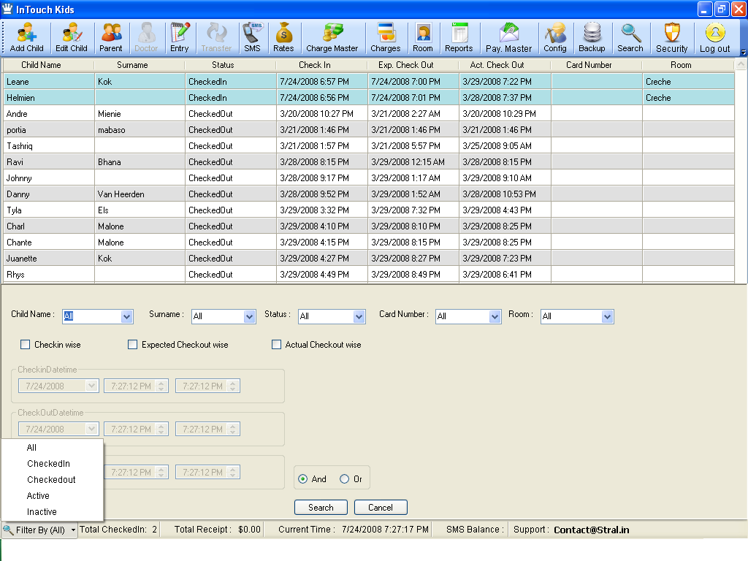Select the Chante row name cell
Screen dimensions: 748x561
point(49,243)
